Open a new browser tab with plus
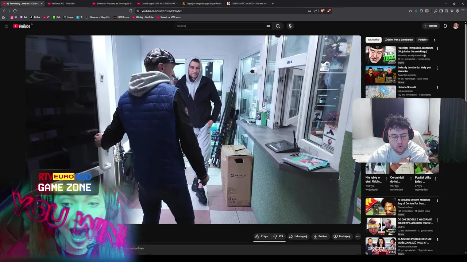 273,4
